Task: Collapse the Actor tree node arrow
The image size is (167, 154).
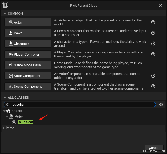Action: [x=7, y=117]
